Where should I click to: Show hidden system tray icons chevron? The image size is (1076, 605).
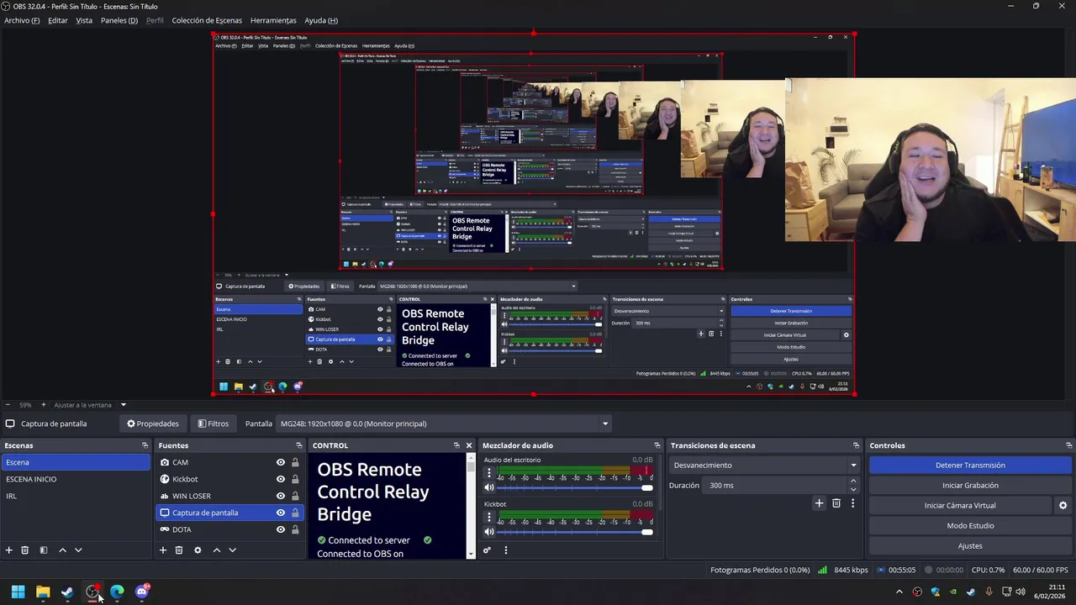tap(899, 592)
